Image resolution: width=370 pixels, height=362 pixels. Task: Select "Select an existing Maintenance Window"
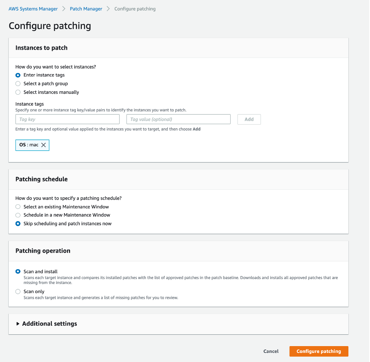pos(18,207)
